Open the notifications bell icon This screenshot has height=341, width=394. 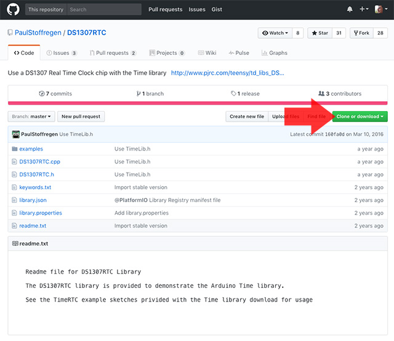pyautogui.click(x=350, y=10)
